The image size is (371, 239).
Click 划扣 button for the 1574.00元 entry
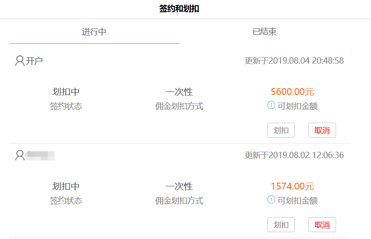(x=281, y=224)
